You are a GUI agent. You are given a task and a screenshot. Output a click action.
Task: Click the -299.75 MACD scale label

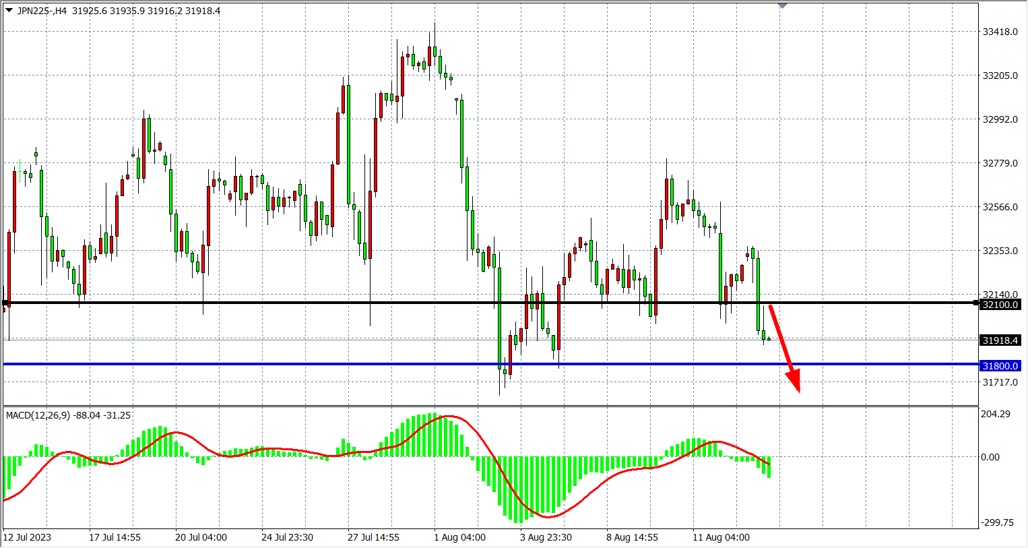click(x=996, y=522)
